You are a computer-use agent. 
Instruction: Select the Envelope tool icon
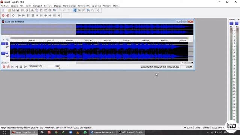tap(93, 10)
